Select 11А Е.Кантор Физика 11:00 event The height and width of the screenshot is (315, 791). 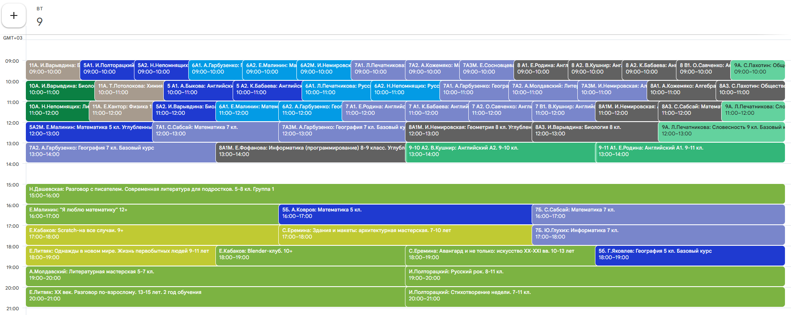[x=121, y=111]
